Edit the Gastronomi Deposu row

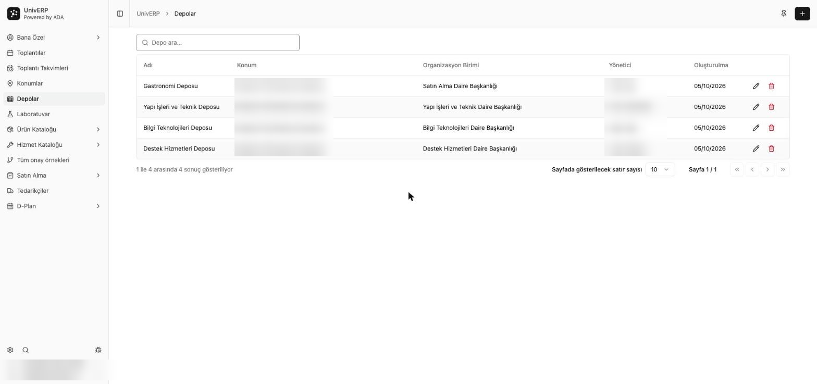pyautogui.click(x=756, y=86)
